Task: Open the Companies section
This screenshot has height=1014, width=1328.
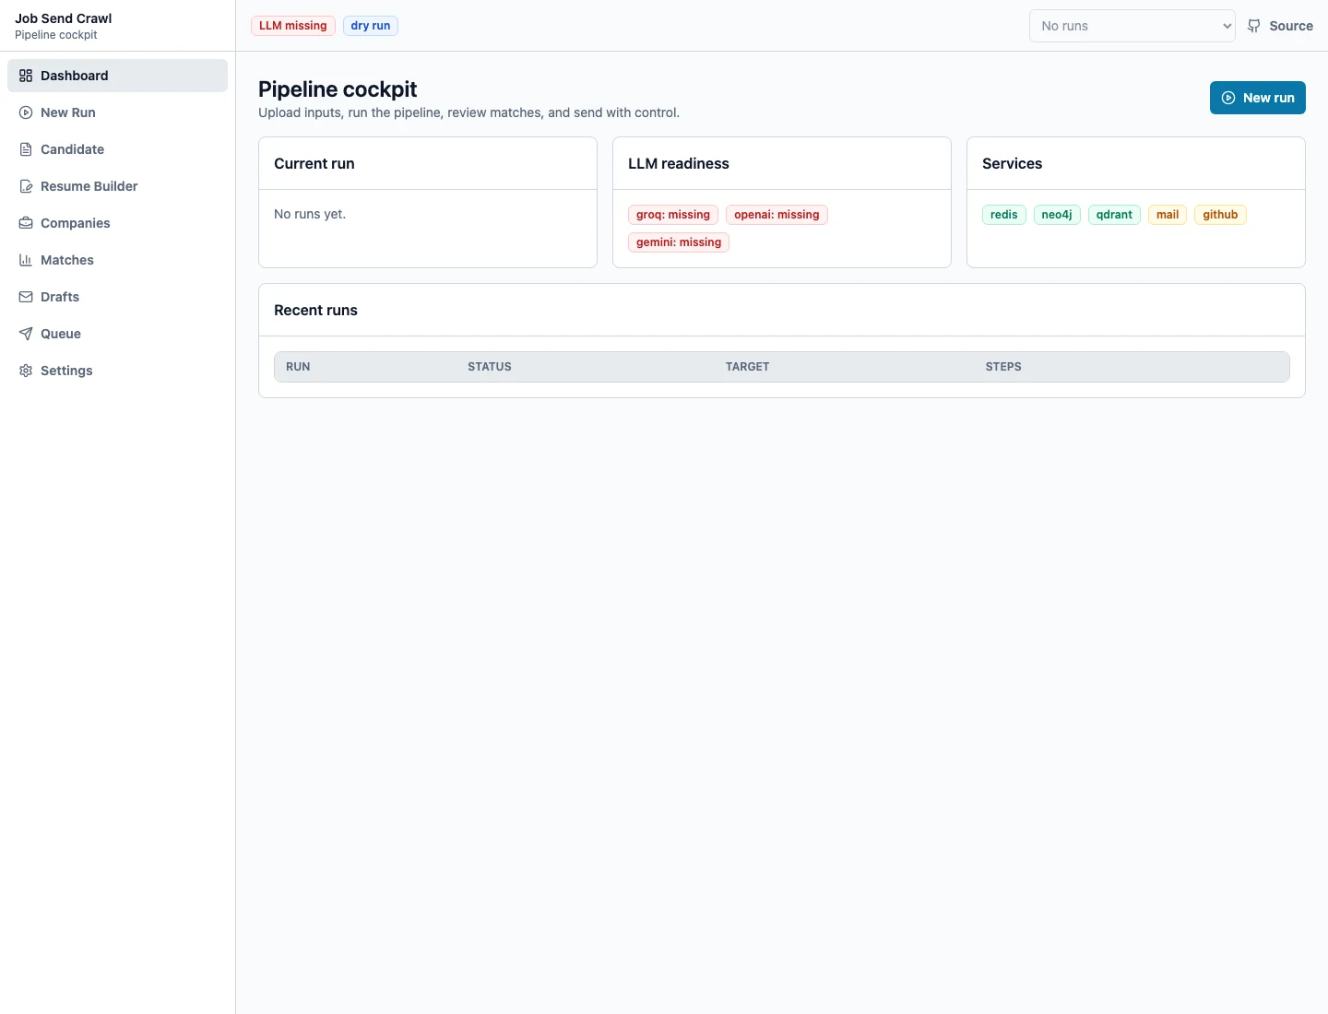Action: (x=117, y=223)
